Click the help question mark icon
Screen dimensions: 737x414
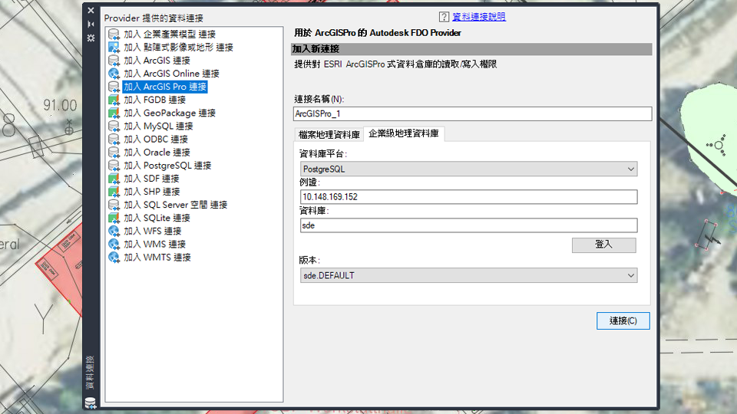coord(444,17)
